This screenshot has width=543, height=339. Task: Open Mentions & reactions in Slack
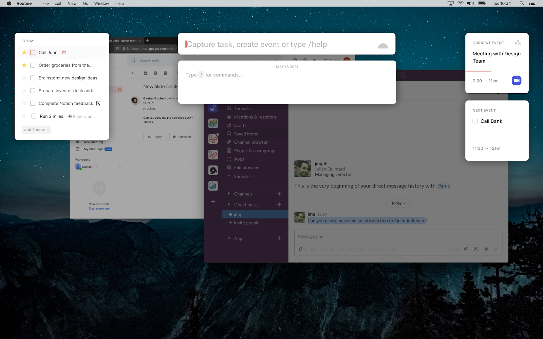[x=255, y=117]
